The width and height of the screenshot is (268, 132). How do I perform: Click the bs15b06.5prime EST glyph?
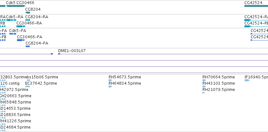coord(28,80)
